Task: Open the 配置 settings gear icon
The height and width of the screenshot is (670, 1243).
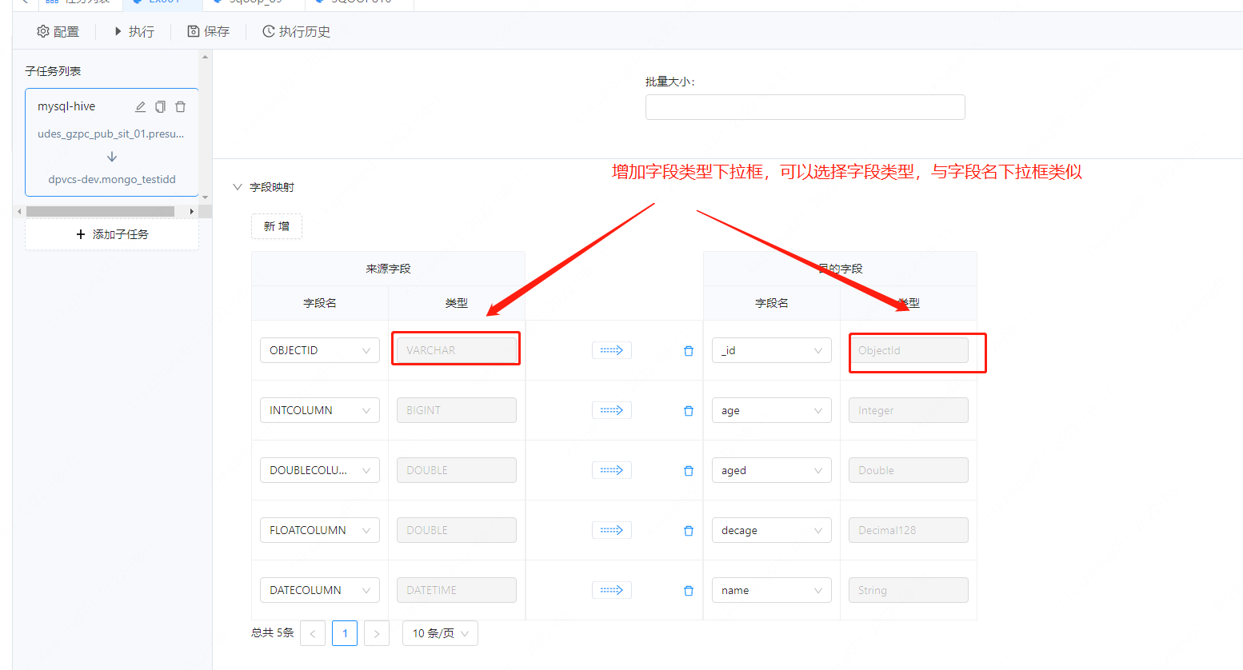Action: pos(43,31)
